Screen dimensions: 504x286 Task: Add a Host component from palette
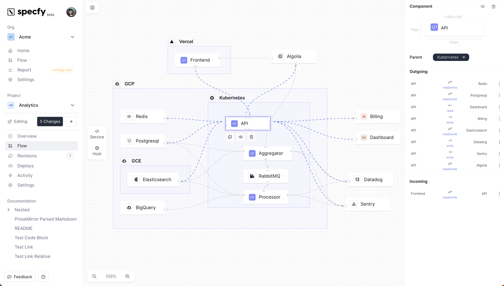click(97, 151)
